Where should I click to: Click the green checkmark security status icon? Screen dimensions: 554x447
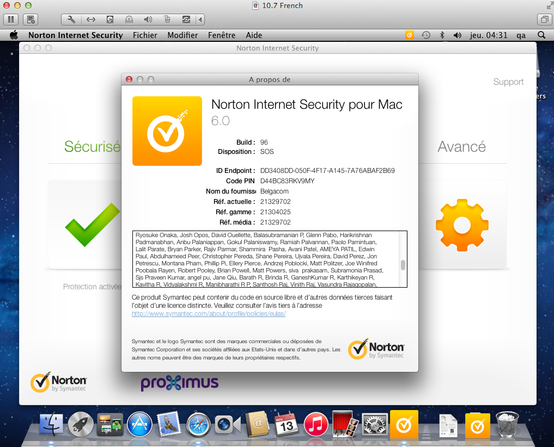93,225
